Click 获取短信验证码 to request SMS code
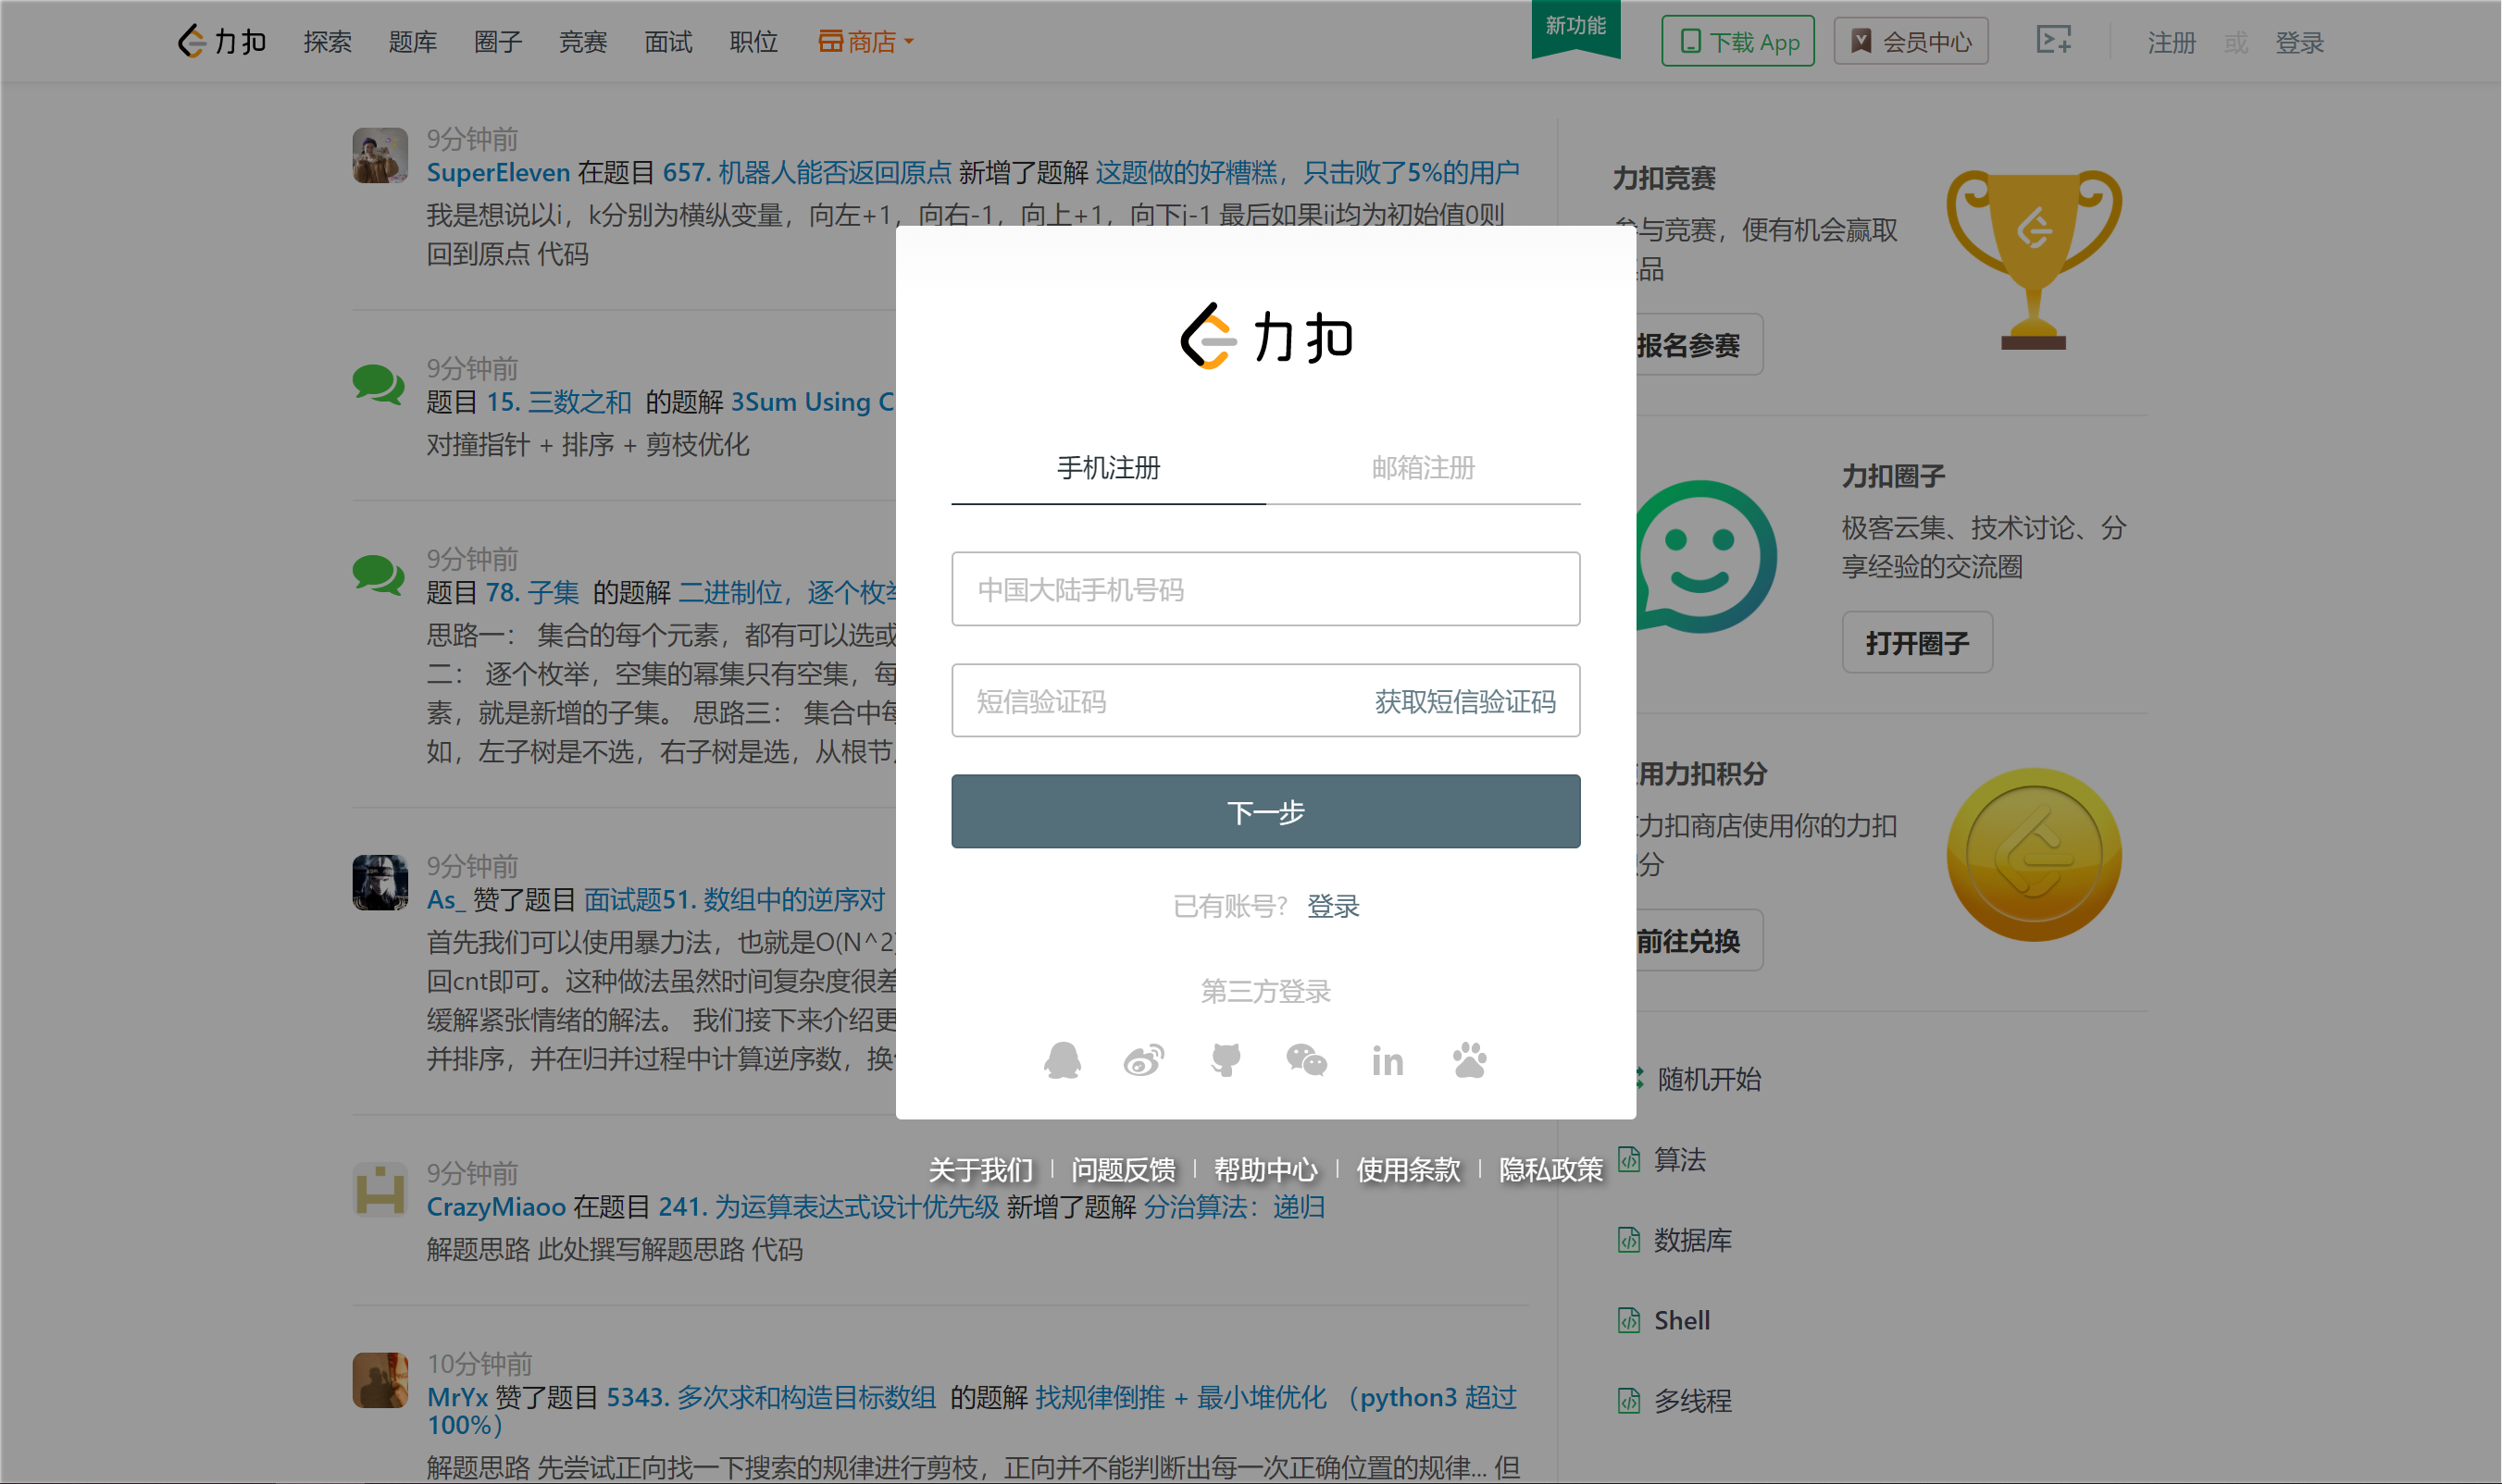 (x=1464, y=701)
